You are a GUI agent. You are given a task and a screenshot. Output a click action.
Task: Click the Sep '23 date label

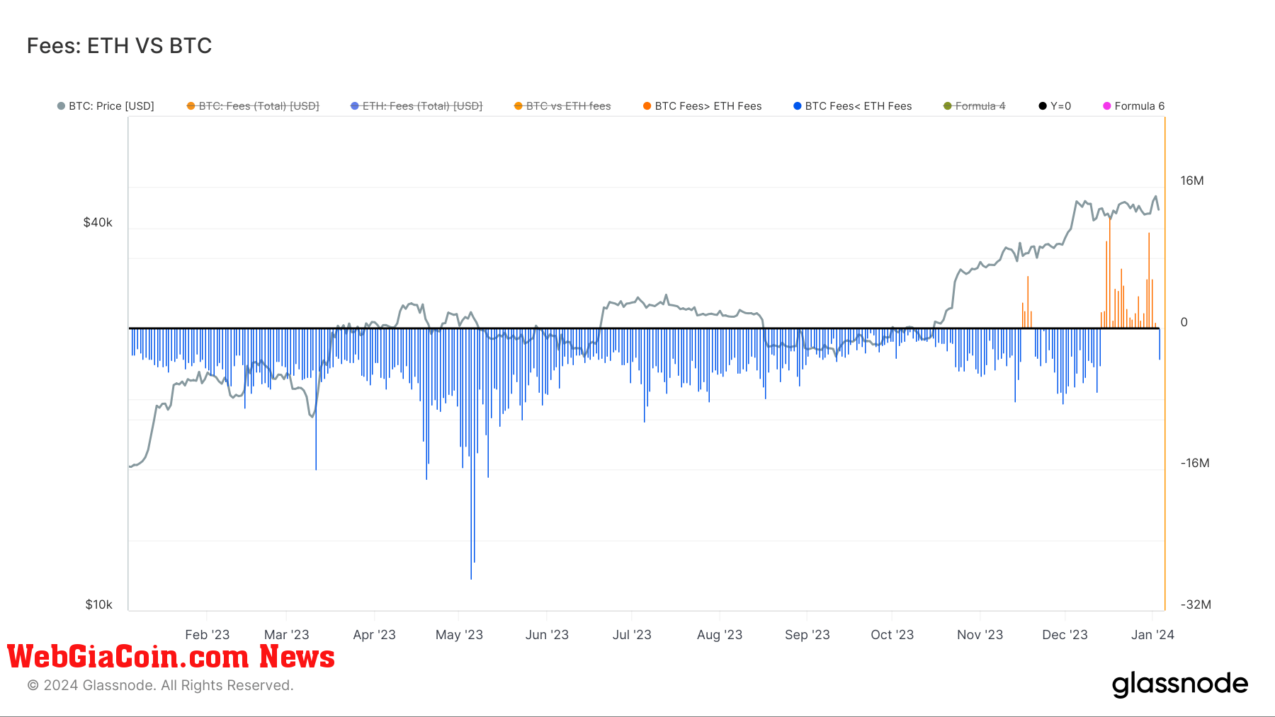[807, 635]
